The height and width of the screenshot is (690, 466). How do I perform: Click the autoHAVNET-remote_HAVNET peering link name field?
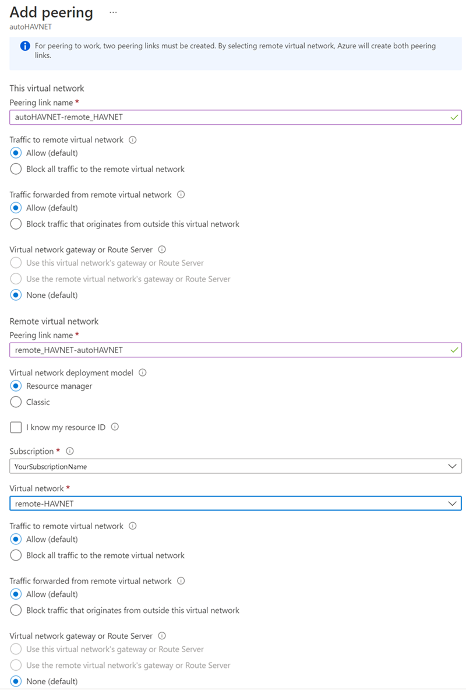click(x=235, y=117)
